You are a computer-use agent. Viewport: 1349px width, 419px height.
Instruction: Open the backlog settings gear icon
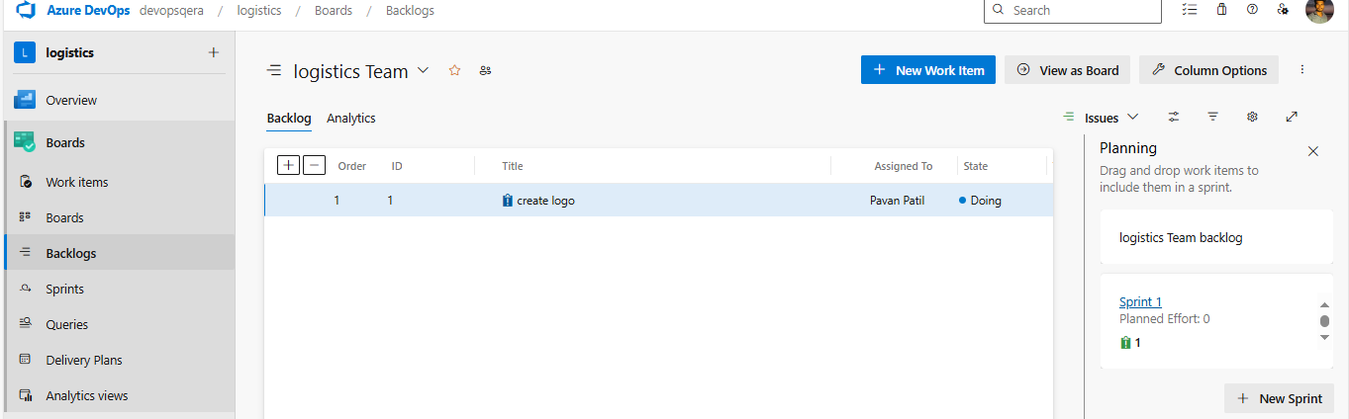[1252, 117]
